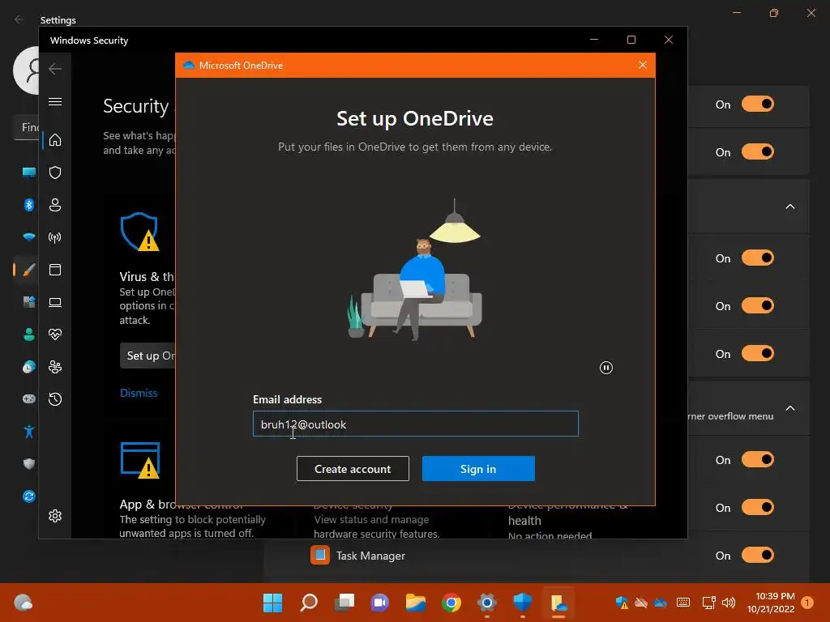Switch to Windows Security on taskbar

(x=523, y=603)
